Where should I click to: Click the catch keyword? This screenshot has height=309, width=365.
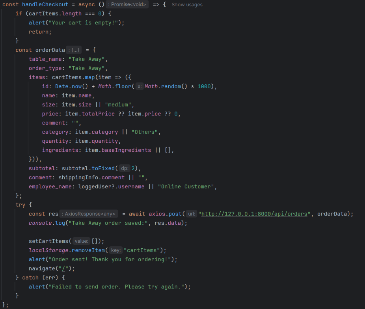[x=30, y=277]
